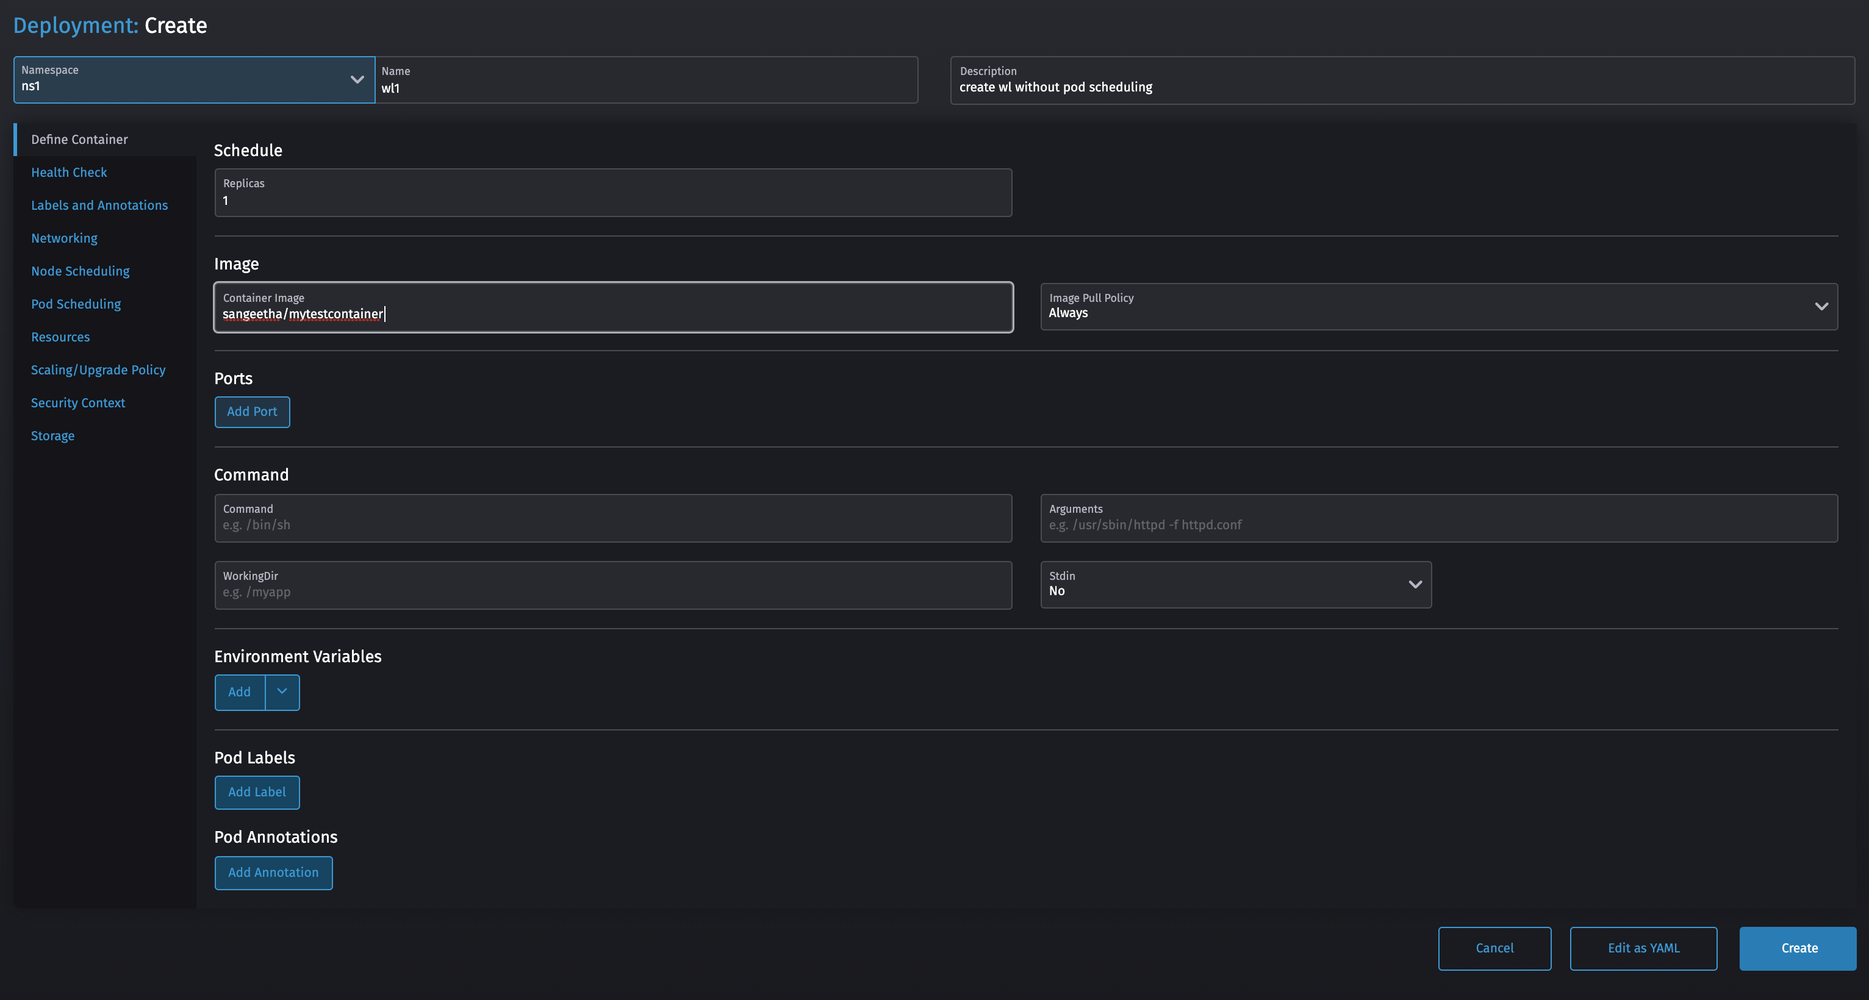Click the Add Port button
Screen dimensions: 1869x1000
[x=252, y=411]
